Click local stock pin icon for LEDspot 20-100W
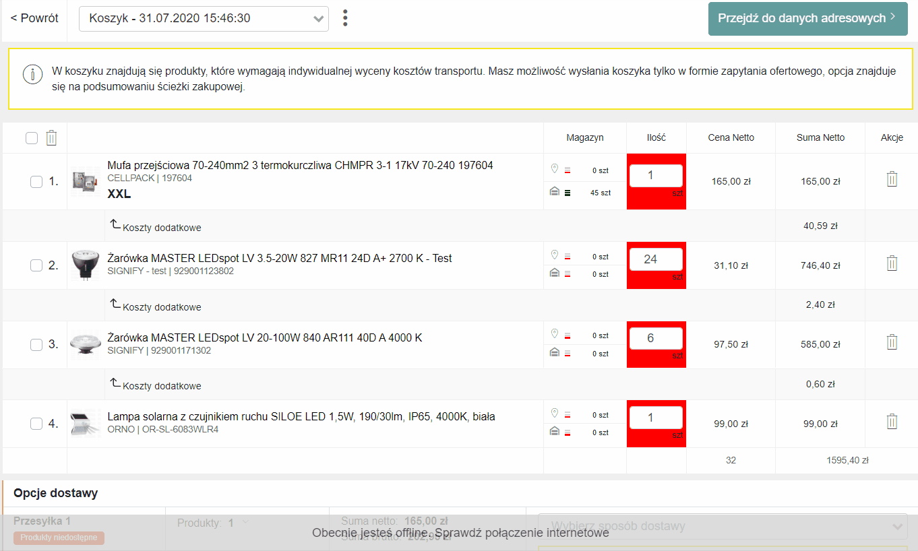Viewport: 918px width, 551px height. pos(555,333)
